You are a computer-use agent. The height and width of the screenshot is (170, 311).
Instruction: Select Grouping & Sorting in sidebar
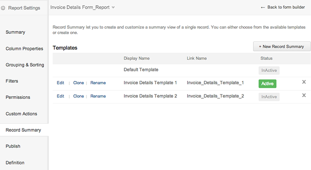point(25,65)
